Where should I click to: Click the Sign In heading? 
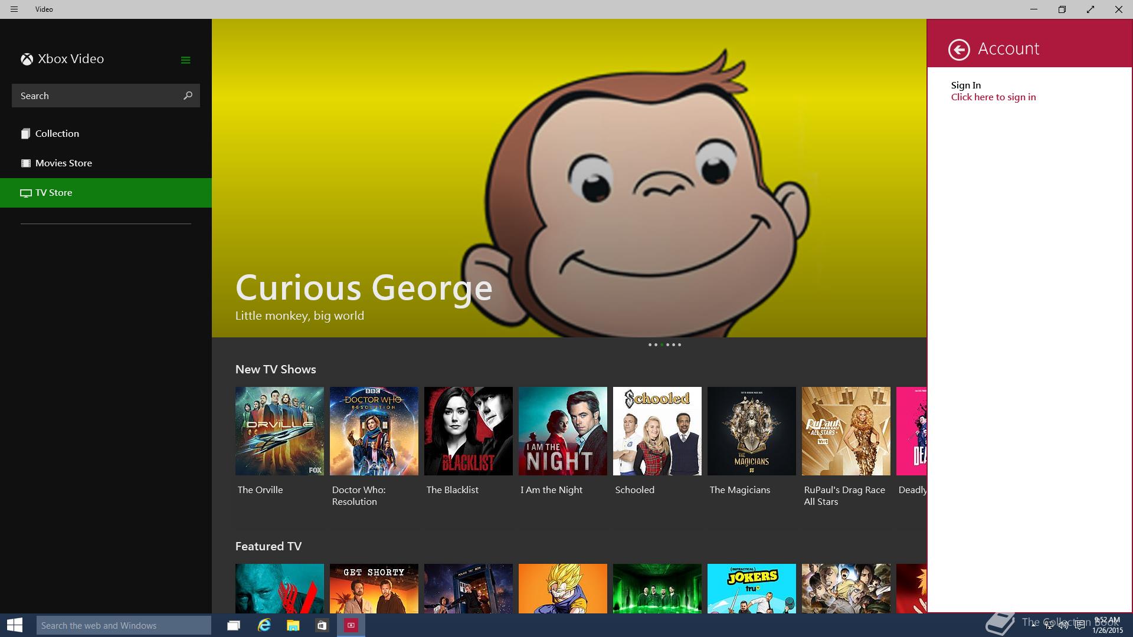tap(966, 86)
